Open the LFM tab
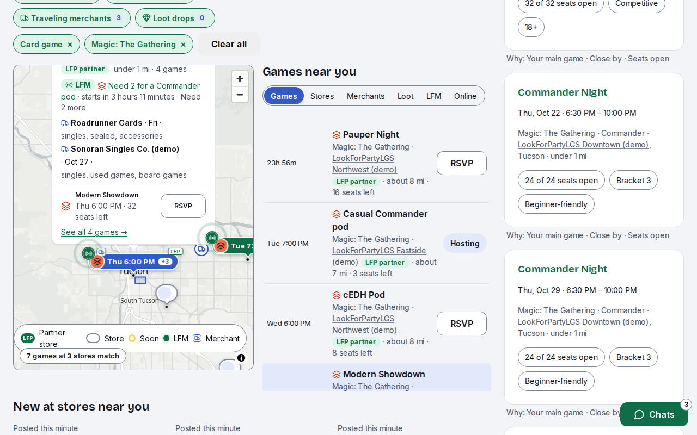Viewport: 697px width, 435px height. [x=433, y=96]
